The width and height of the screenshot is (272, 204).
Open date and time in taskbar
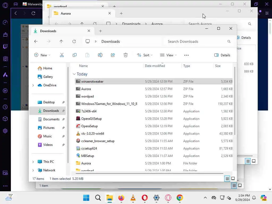pyautogui.click(x=243, y=198)
